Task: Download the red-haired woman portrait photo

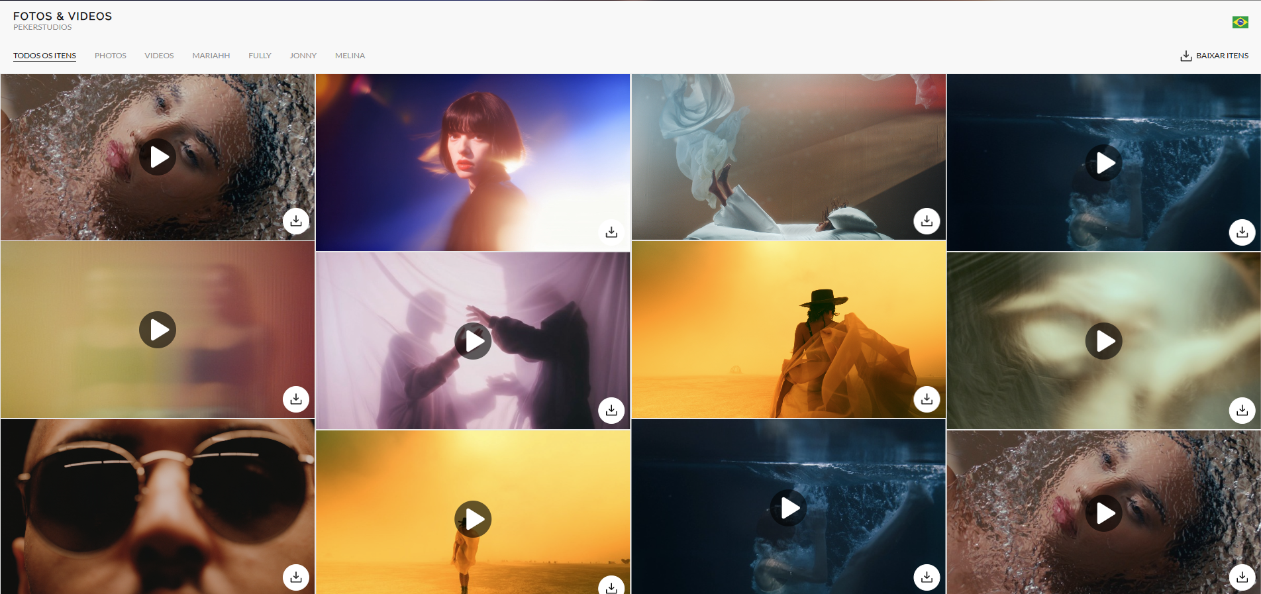Action: click(611, 232)
